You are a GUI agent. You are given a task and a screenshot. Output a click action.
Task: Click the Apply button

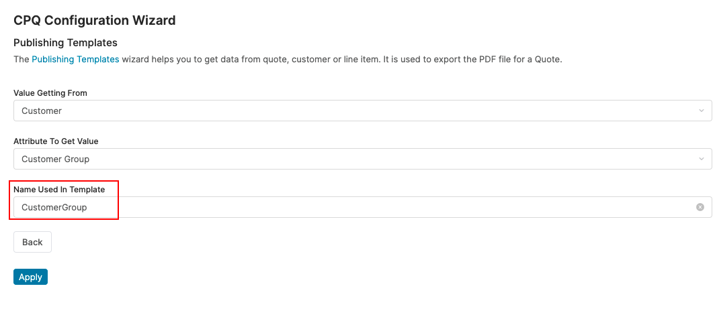[30, 277]
